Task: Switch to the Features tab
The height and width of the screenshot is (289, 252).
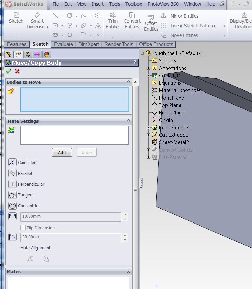Action: click(x=17, y=44)
